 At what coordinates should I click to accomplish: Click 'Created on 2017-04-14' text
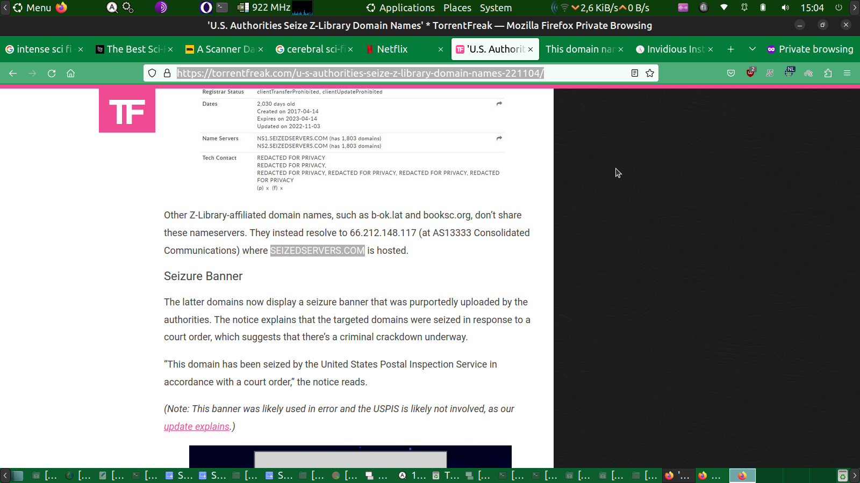click(x=288, y=112)
